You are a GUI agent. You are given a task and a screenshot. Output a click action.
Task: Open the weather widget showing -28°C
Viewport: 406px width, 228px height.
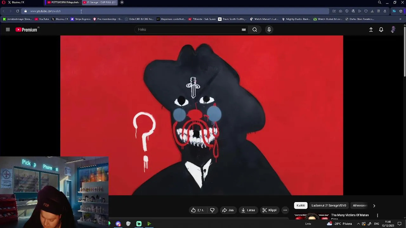339,224
